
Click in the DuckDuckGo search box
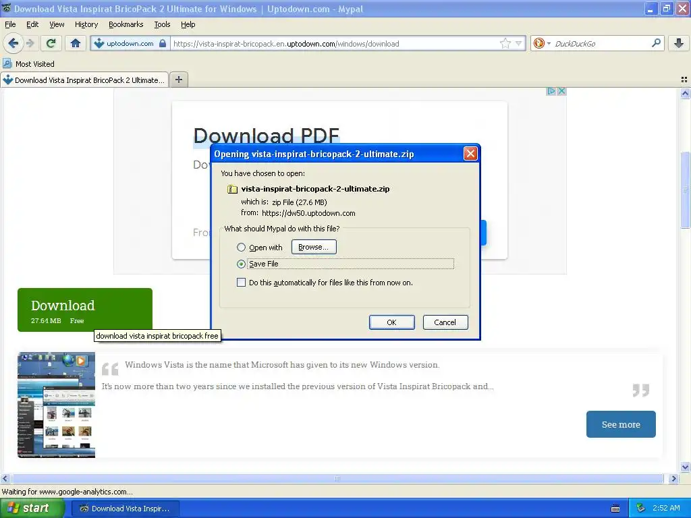601,44
